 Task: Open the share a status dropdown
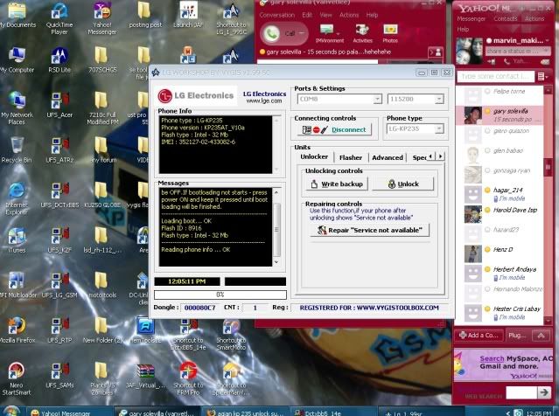(x=546, y=52)
